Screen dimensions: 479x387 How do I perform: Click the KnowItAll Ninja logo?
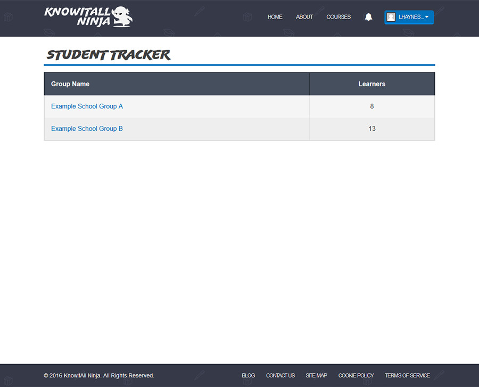click(88, 17)
